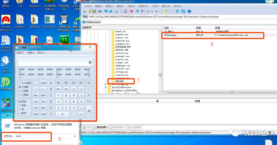Switch to the 历史 bottom tab

point(87,127)
